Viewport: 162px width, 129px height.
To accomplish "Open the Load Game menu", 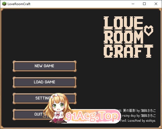I will coord(44,82).
